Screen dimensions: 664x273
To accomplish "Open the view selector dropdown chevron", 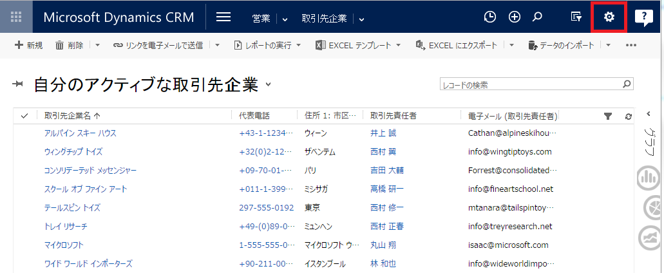I will pos(268,84).
